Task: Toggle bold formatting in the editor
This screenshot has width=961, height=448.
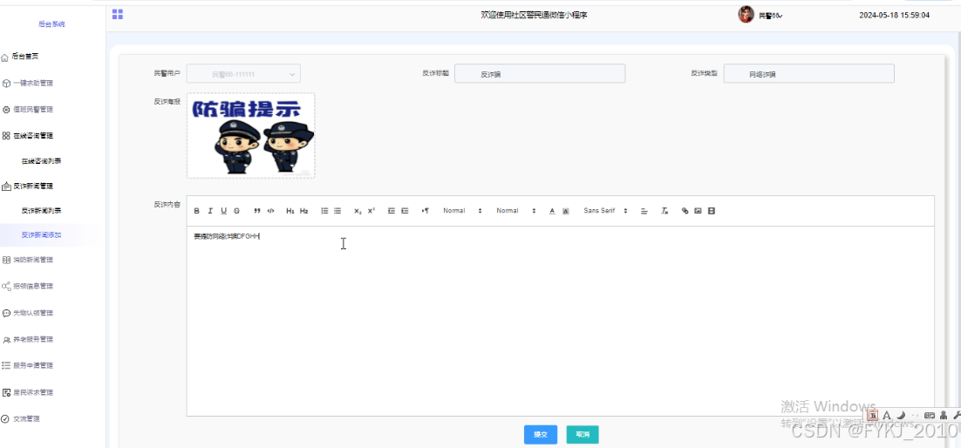Action: (x=197, y=211)
